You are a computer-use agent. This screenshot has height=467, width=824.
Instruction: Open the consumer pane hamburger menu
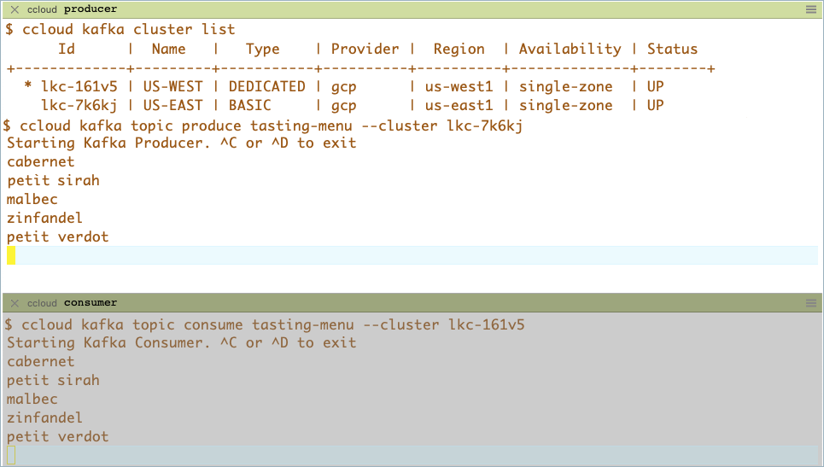(x=810, y=303)
